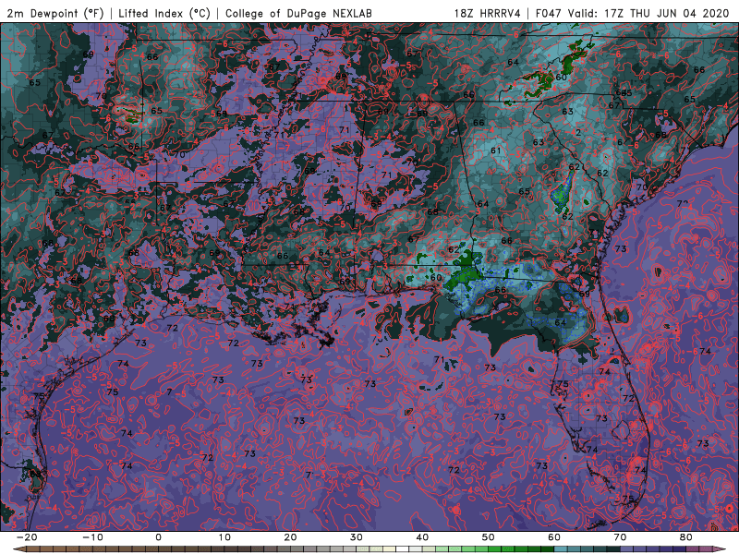Screen dimensions: 739x554
Task: Click the '61' dewpoint value on the map
Action: click(x=495, y=151)
